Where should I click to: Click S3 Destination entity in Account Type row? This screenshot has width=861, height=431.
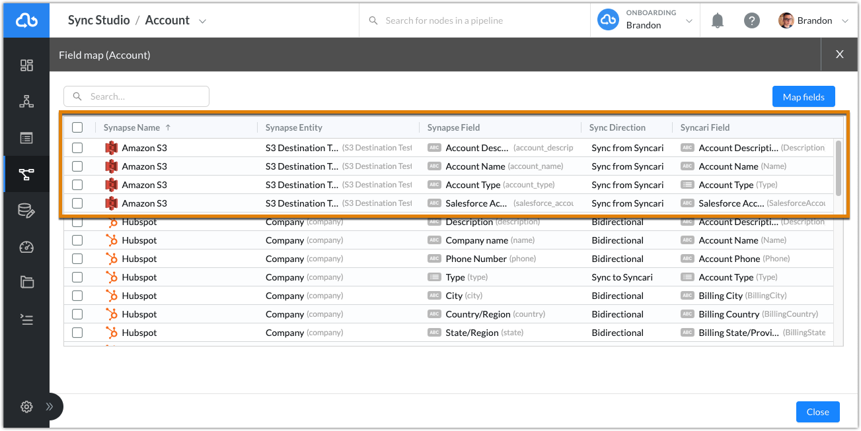point(338,185)
